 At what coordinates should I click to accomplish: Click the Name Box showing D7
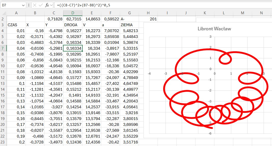click(x=11, y=5)
